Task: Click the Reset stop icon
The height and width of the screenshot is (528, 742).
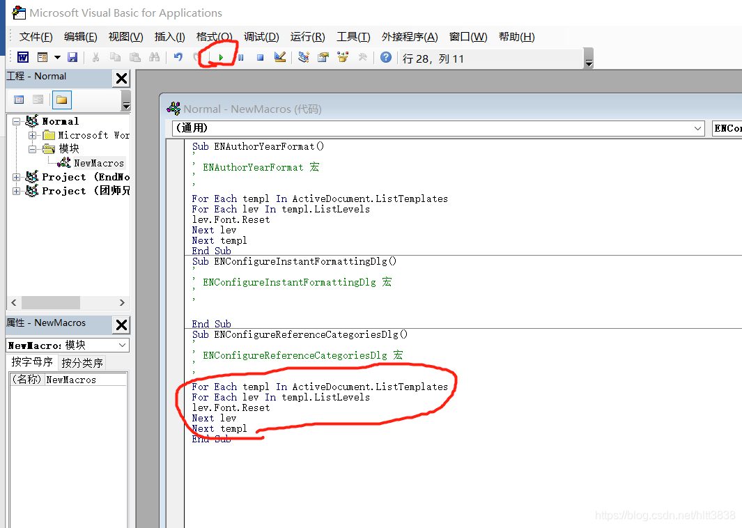Action: (x=261, y=57)
